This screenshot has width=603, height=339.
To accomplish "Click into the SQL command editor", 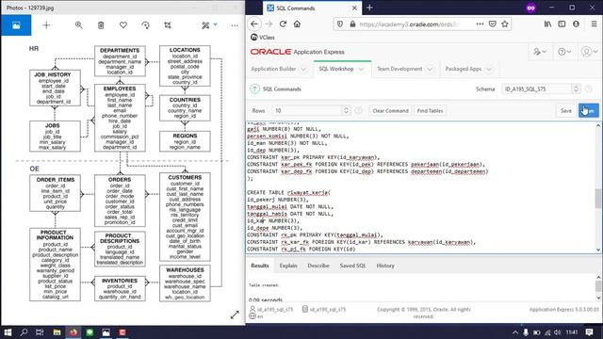I will click(420, 187).
